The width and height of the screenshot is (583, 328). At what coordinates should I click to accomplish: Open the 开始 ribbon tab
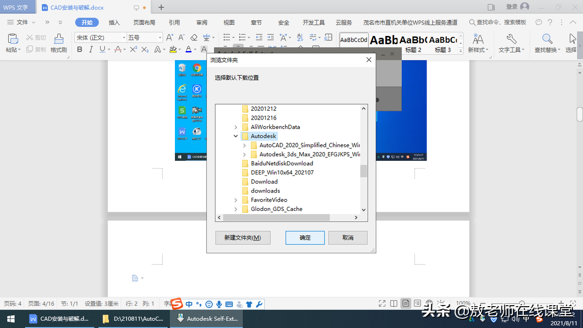pos(87,22)
